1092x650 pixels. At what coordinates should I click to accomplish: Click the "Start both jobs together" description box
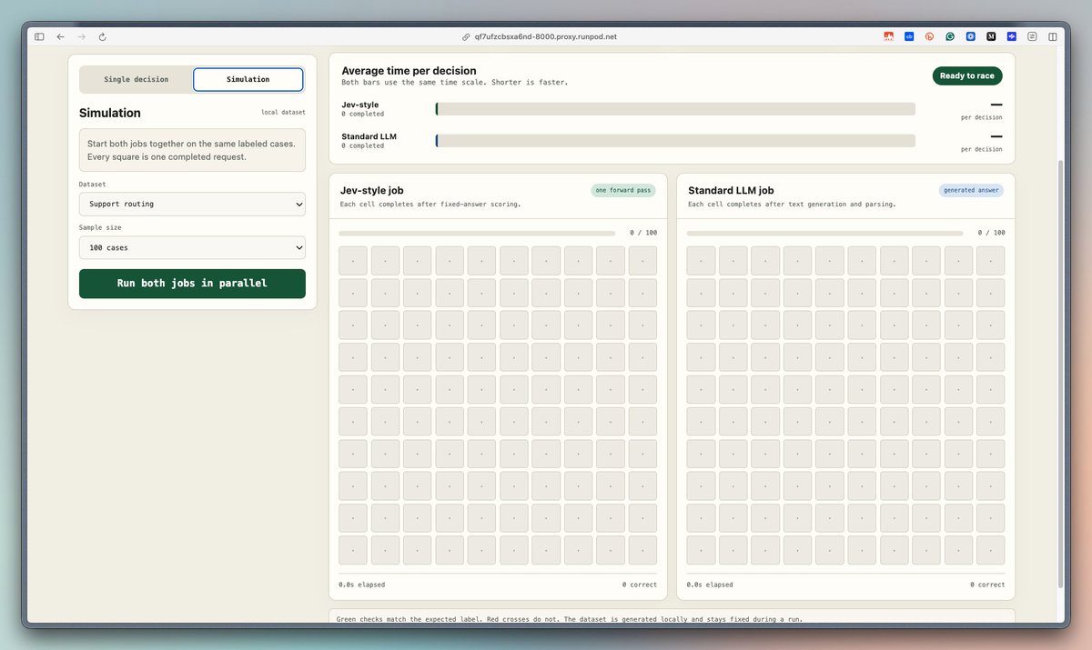click(192, 150)
